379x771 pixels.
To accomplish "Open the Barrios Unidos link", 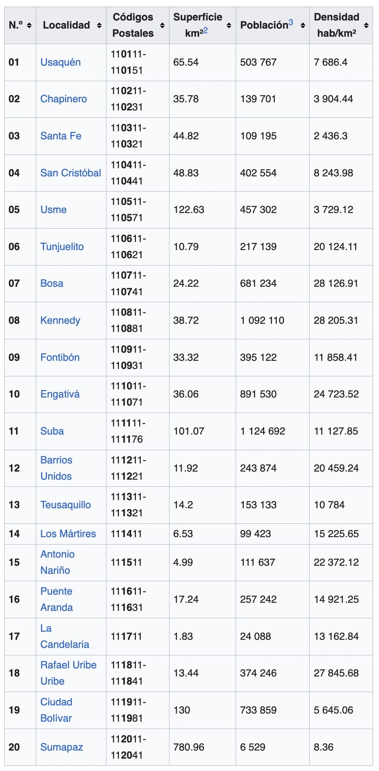I will (x=56, y=468).
